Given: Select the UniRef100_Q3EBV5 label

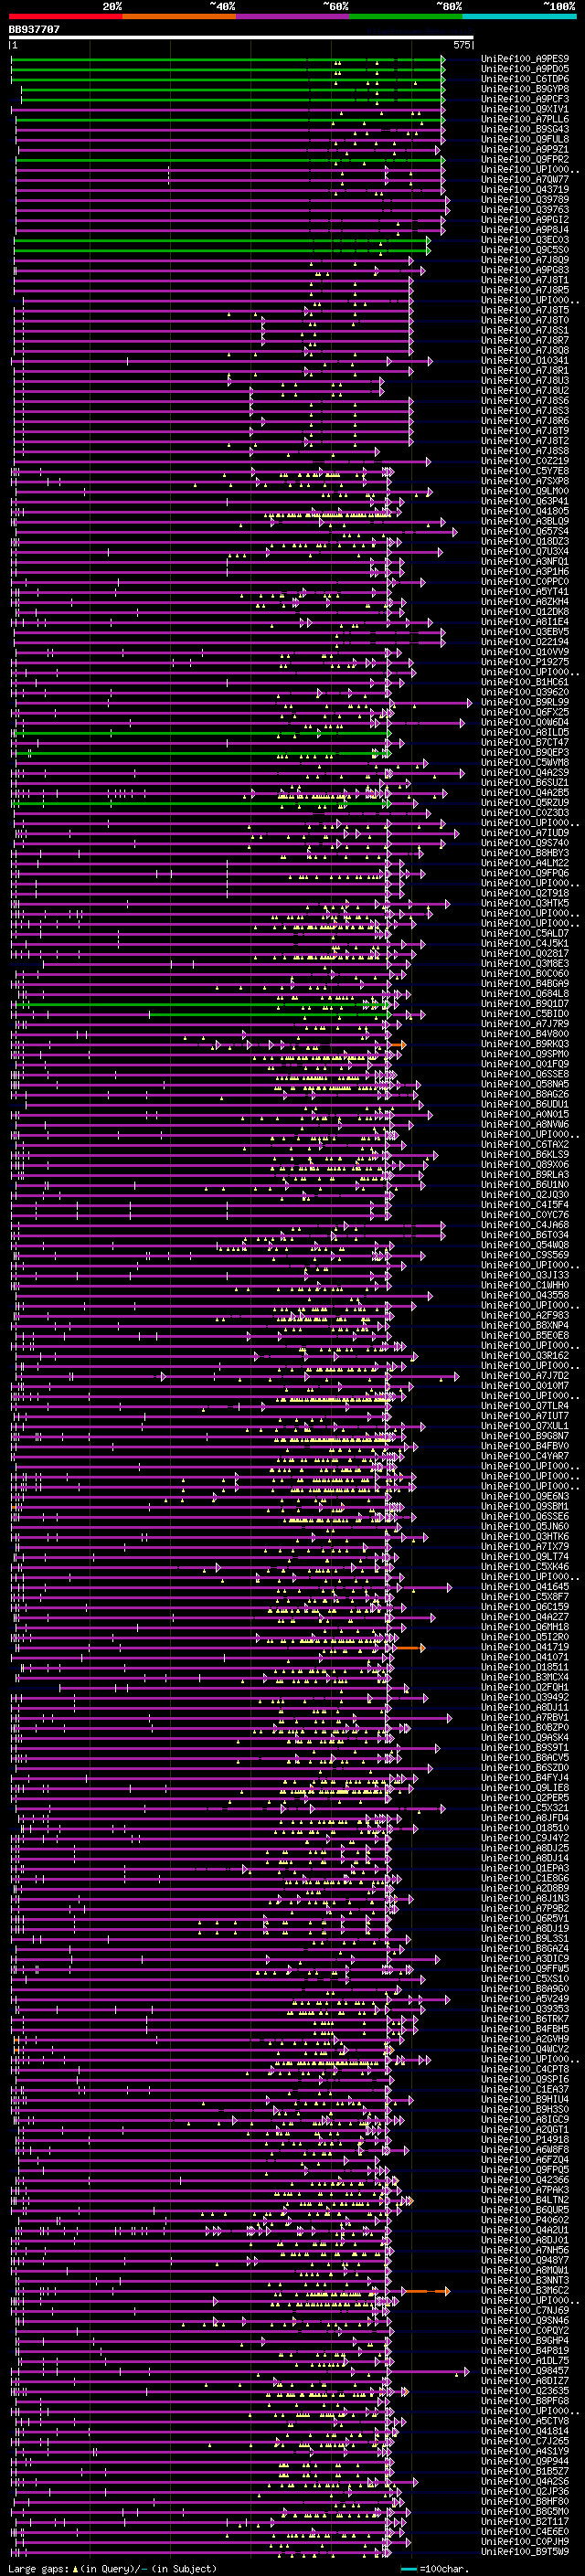Looking at the screenshot, I should click(x=525, y=632).
